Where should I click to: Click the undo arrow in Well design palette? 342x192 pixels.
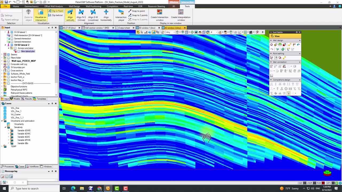[x=298, y=45]
